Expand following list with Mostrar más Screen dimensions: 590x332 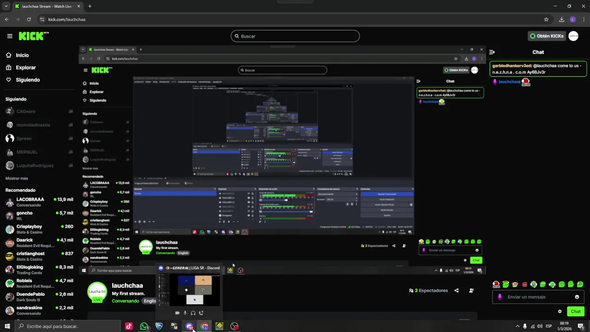pyautogui.click(x=17, y=178)
